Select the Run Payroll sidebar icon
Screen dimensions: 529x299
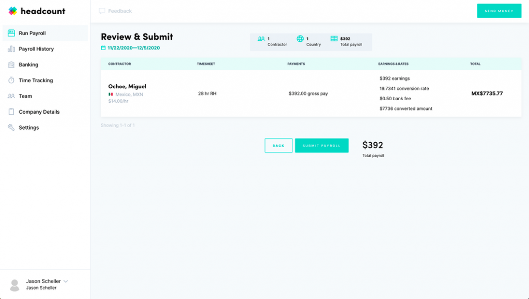point(11,33)
